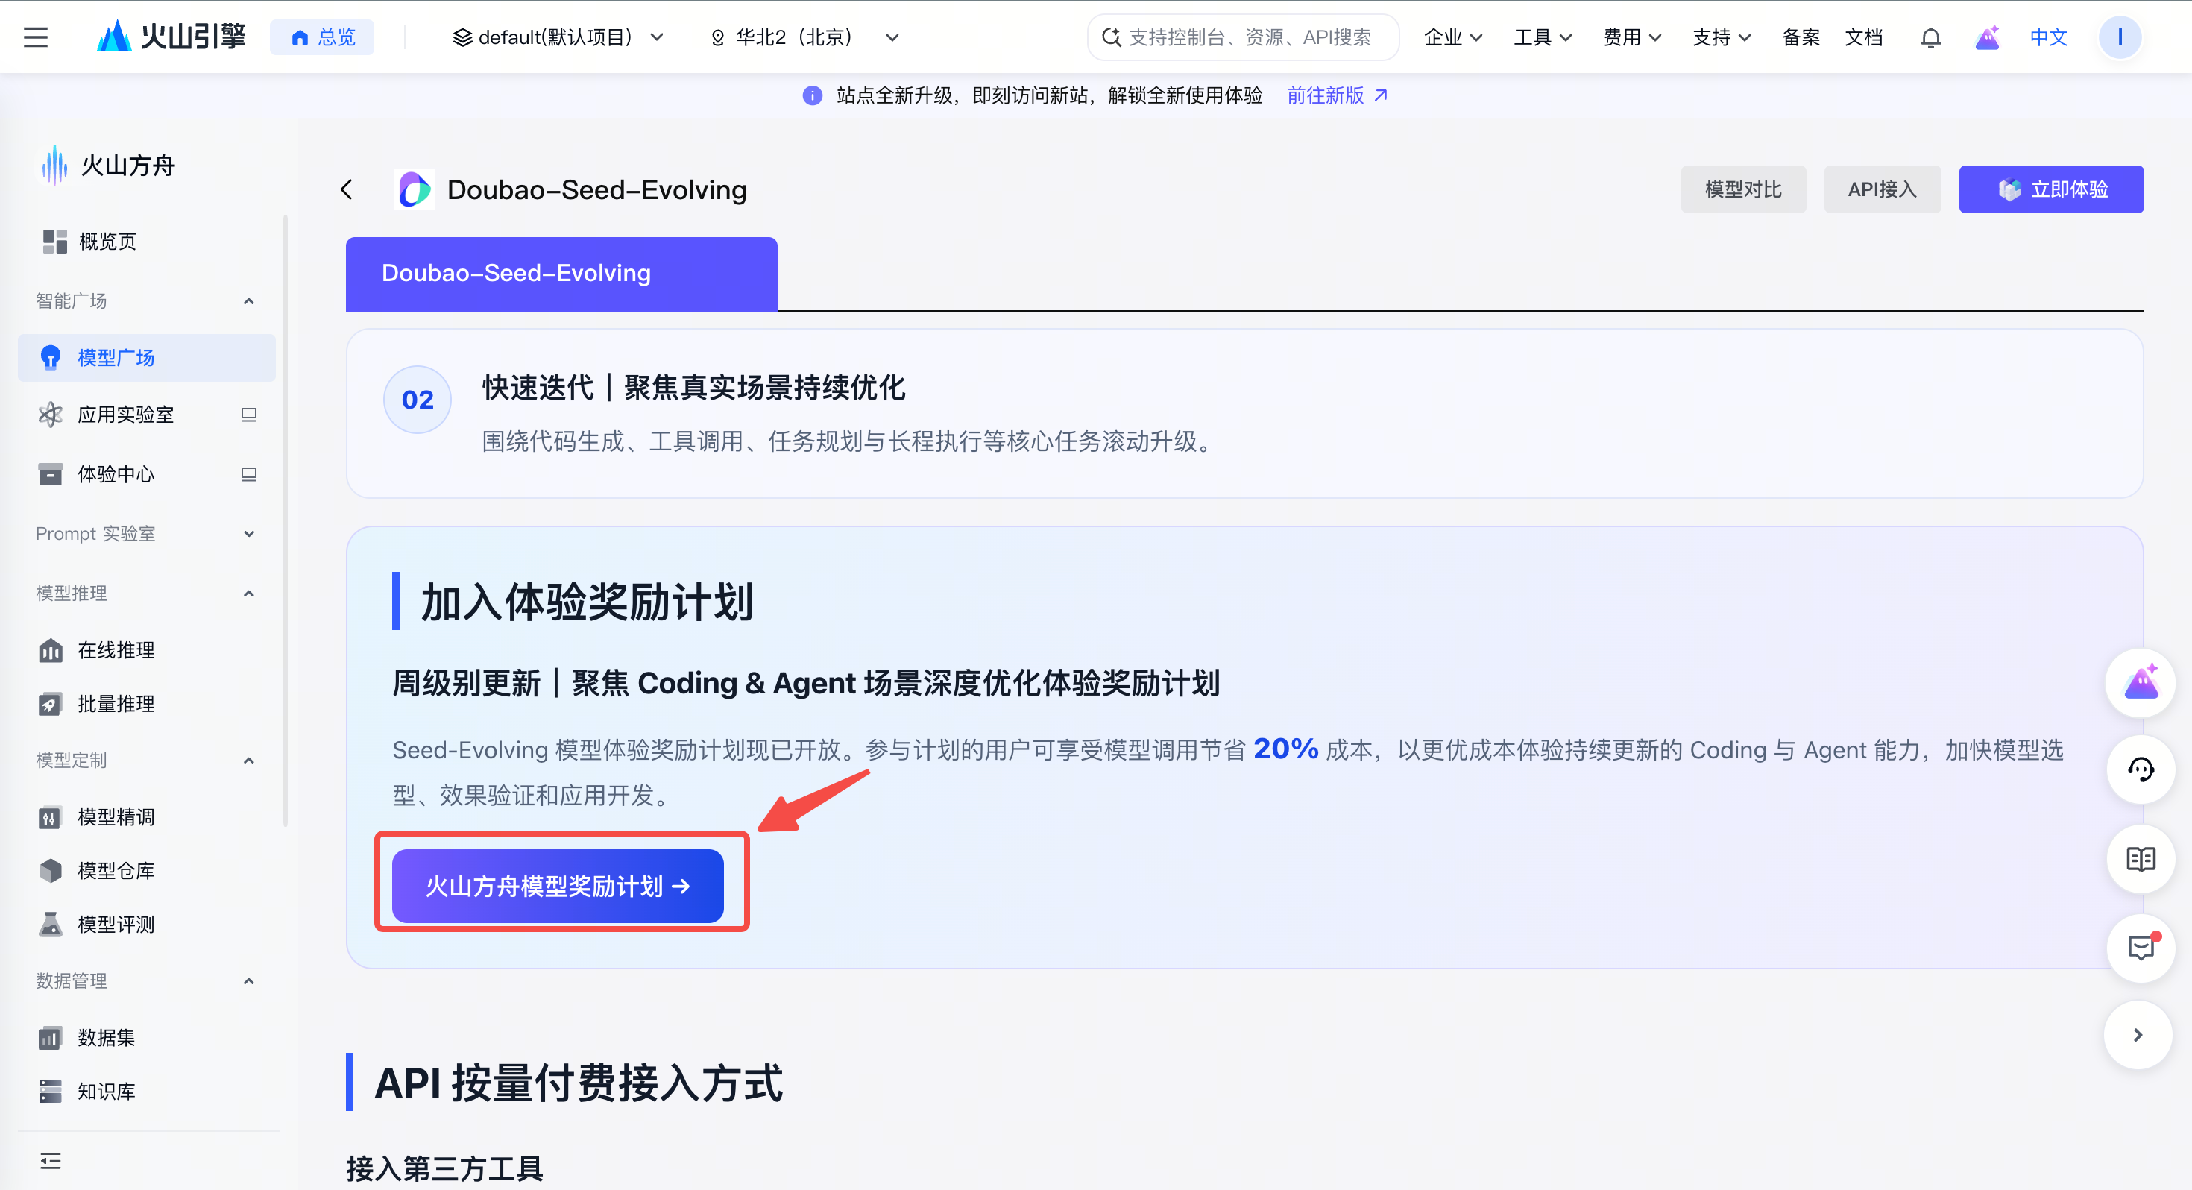Collapse the 数据管理 section
Image resolution: width=2192 pixels, height=1190 pixels.
point(248,981)
